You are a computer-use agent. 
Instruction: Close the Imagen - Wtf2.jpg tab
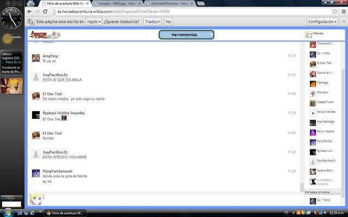pos(140,4)
